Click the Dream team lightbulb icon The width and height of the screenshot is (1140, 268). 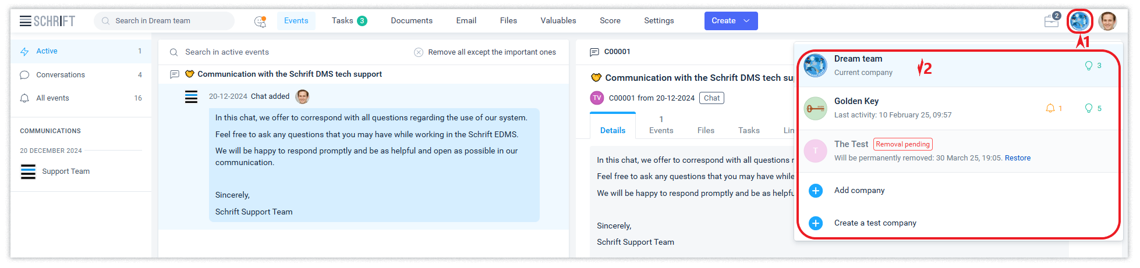click(1088, 66)
